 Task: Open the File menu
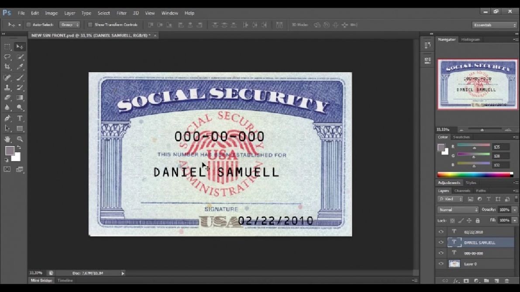point(21,13)
